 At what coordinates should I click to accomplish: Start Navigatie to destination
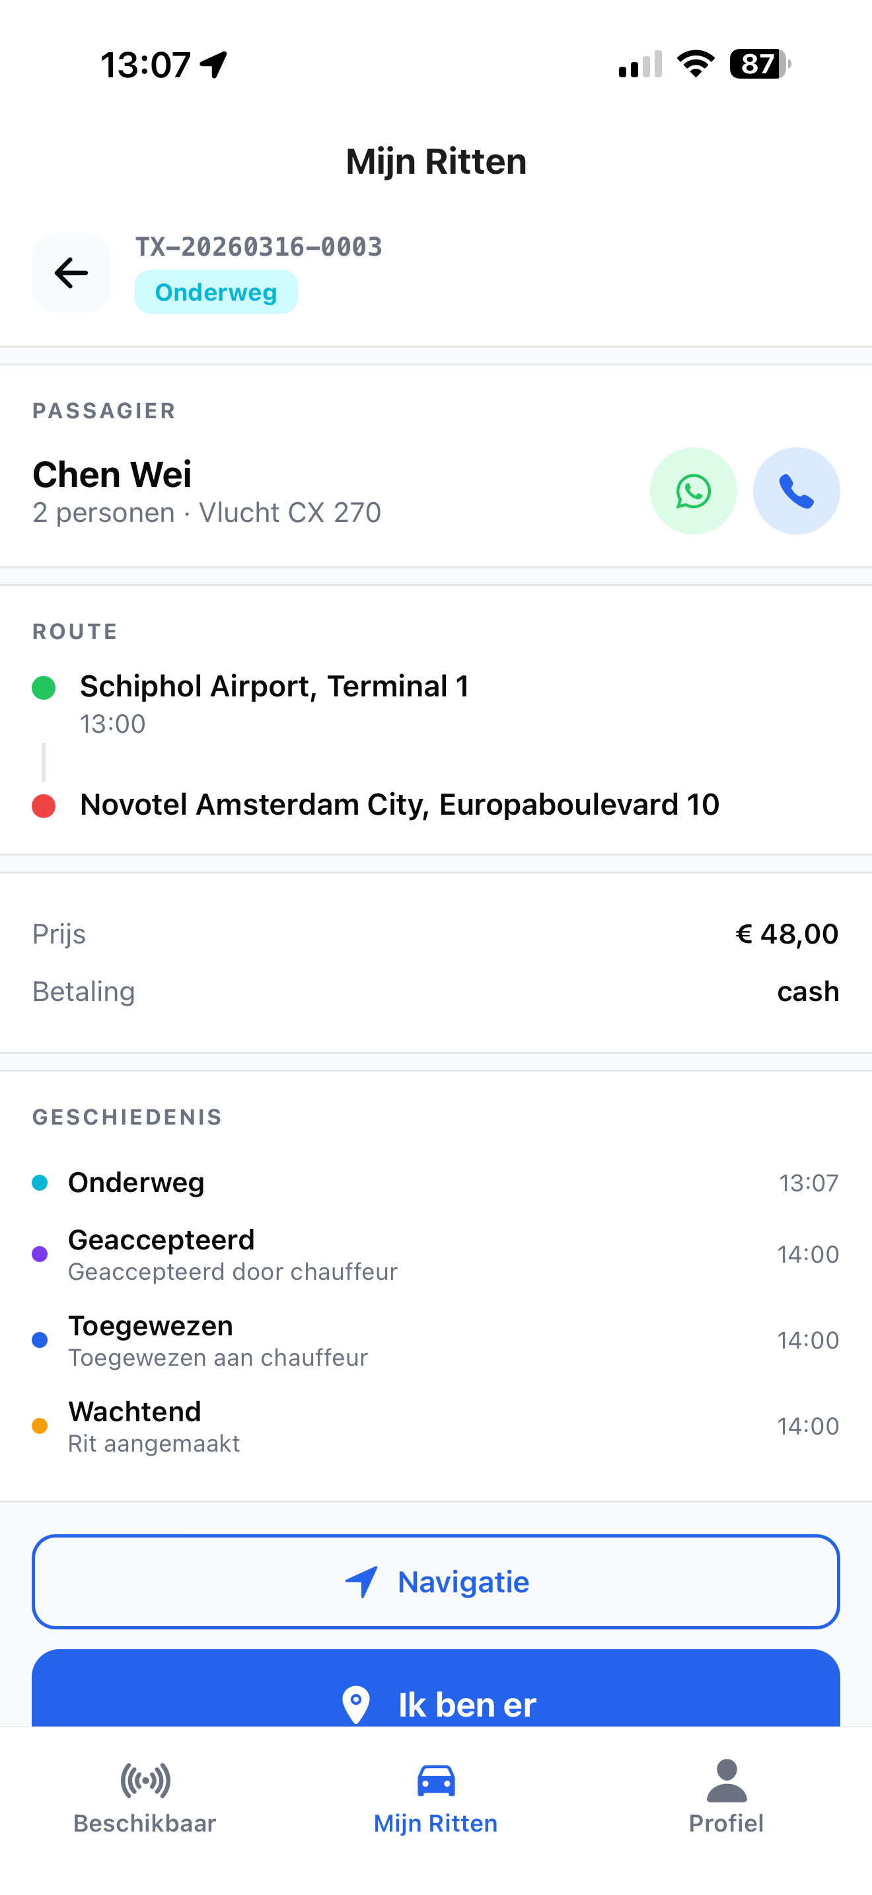click(436, 1582)
